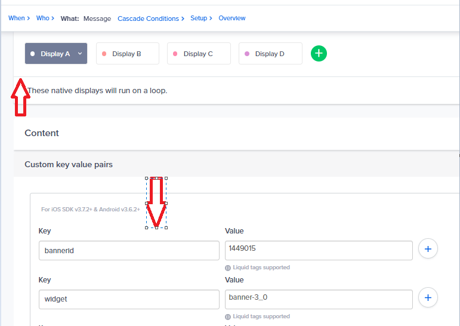This screenshot has height=326, width=460.
Task: Select the Display D tab
Action: tap(270, 54)
